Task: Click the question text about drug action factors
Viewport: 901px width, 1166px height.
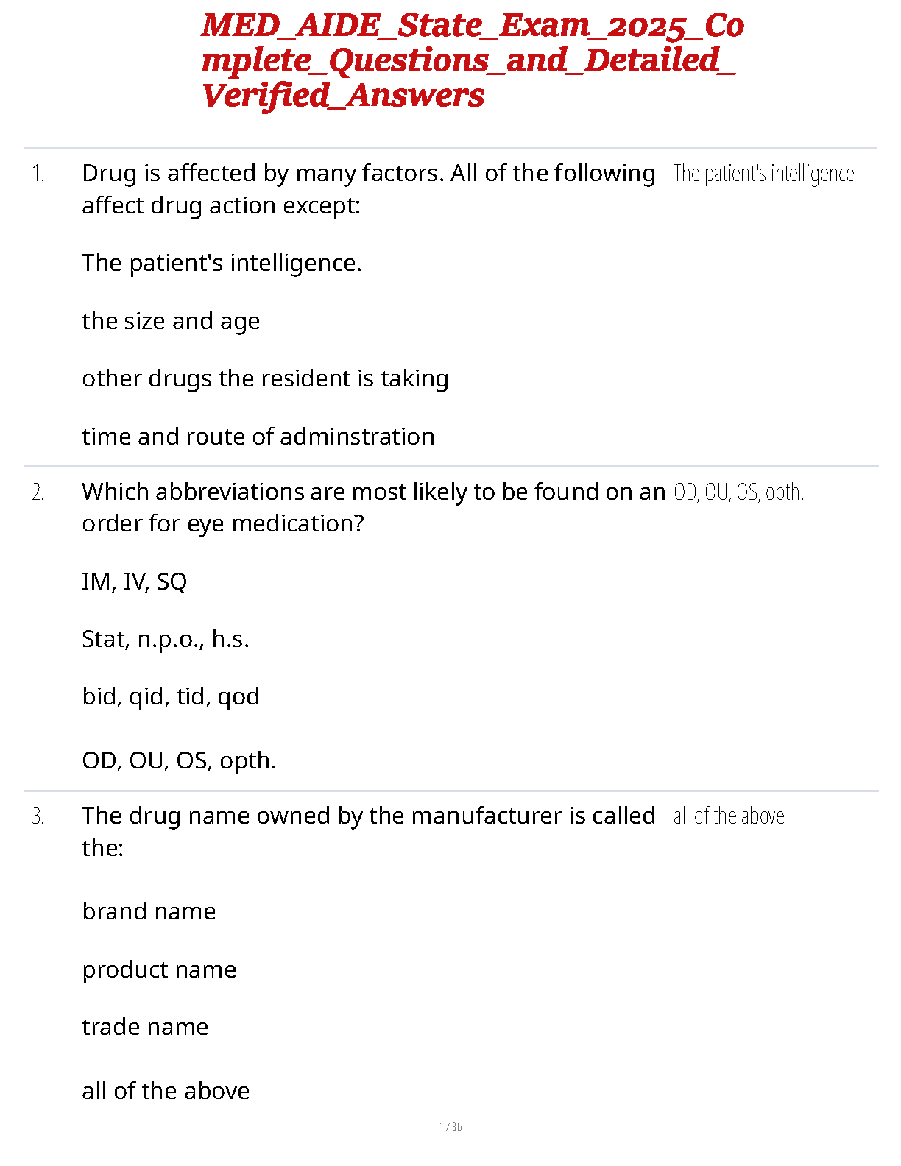Action: tap(368, 189)
